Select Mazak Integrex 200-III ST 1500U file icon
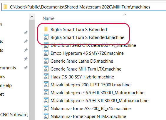This screenshot has width=166, height=120. (x=46, y=85)
